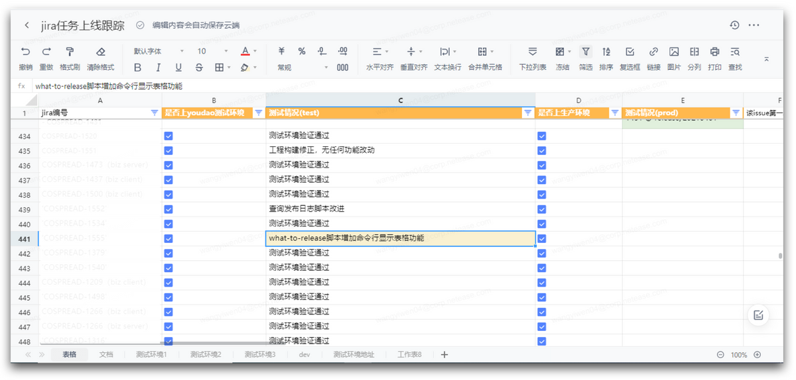Toggle column B checkbox in row 439
Screen dimensions: 796x380
pyautogui.click(x=168, y=209)
